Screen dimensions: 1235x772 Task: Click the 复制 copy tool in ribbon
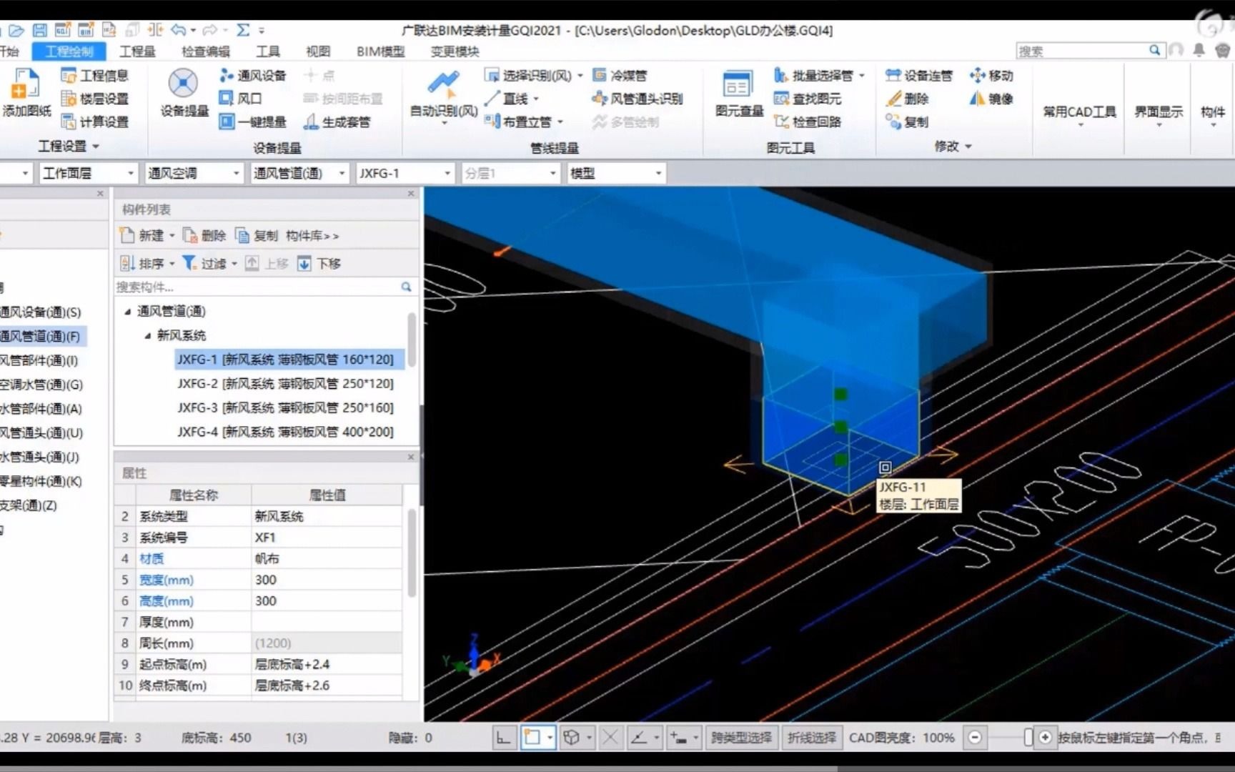point(907,122)
